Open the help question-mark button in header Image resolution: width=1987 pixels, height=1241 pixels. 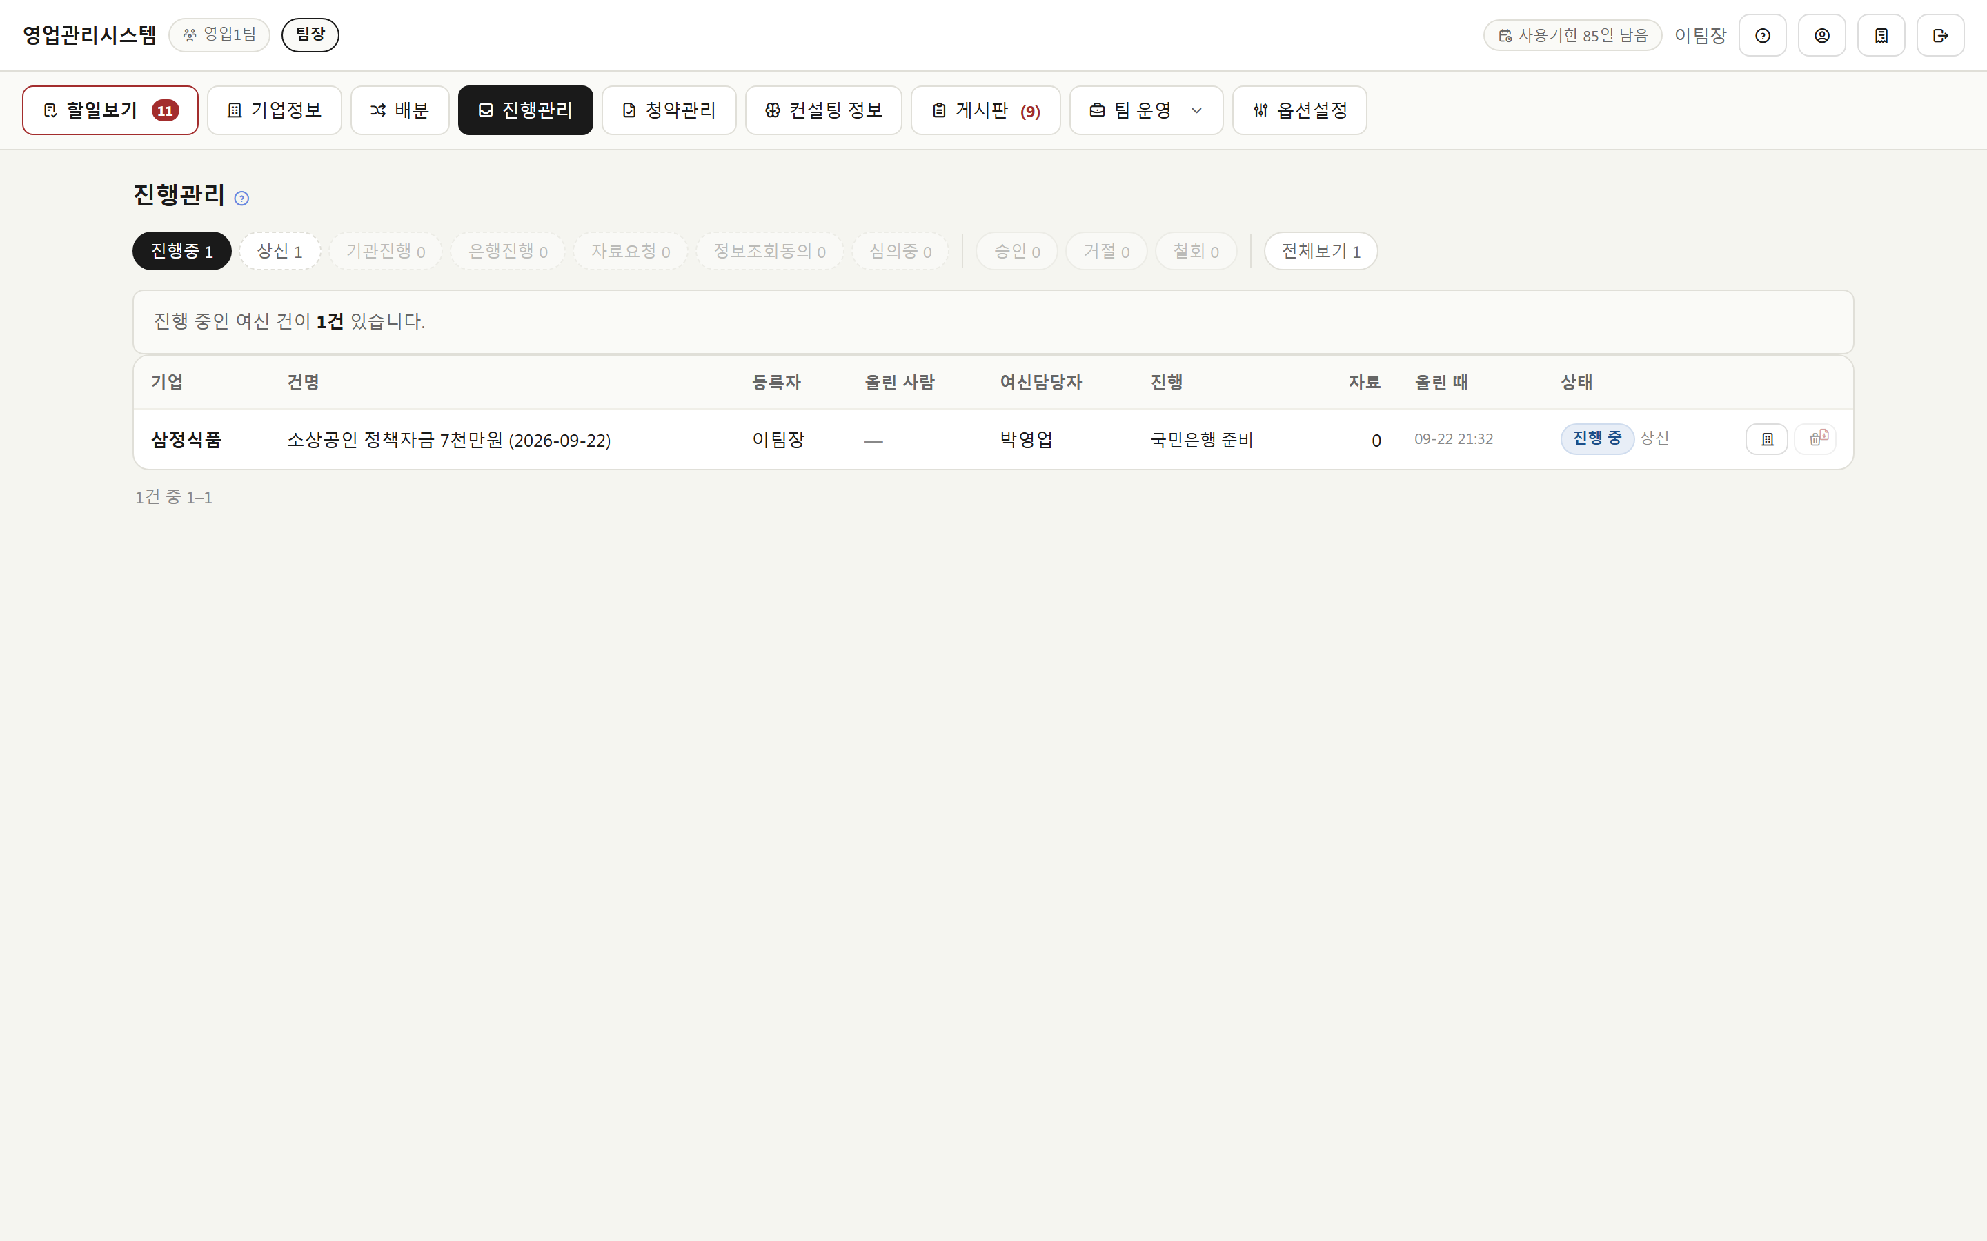pos(1762,35)
